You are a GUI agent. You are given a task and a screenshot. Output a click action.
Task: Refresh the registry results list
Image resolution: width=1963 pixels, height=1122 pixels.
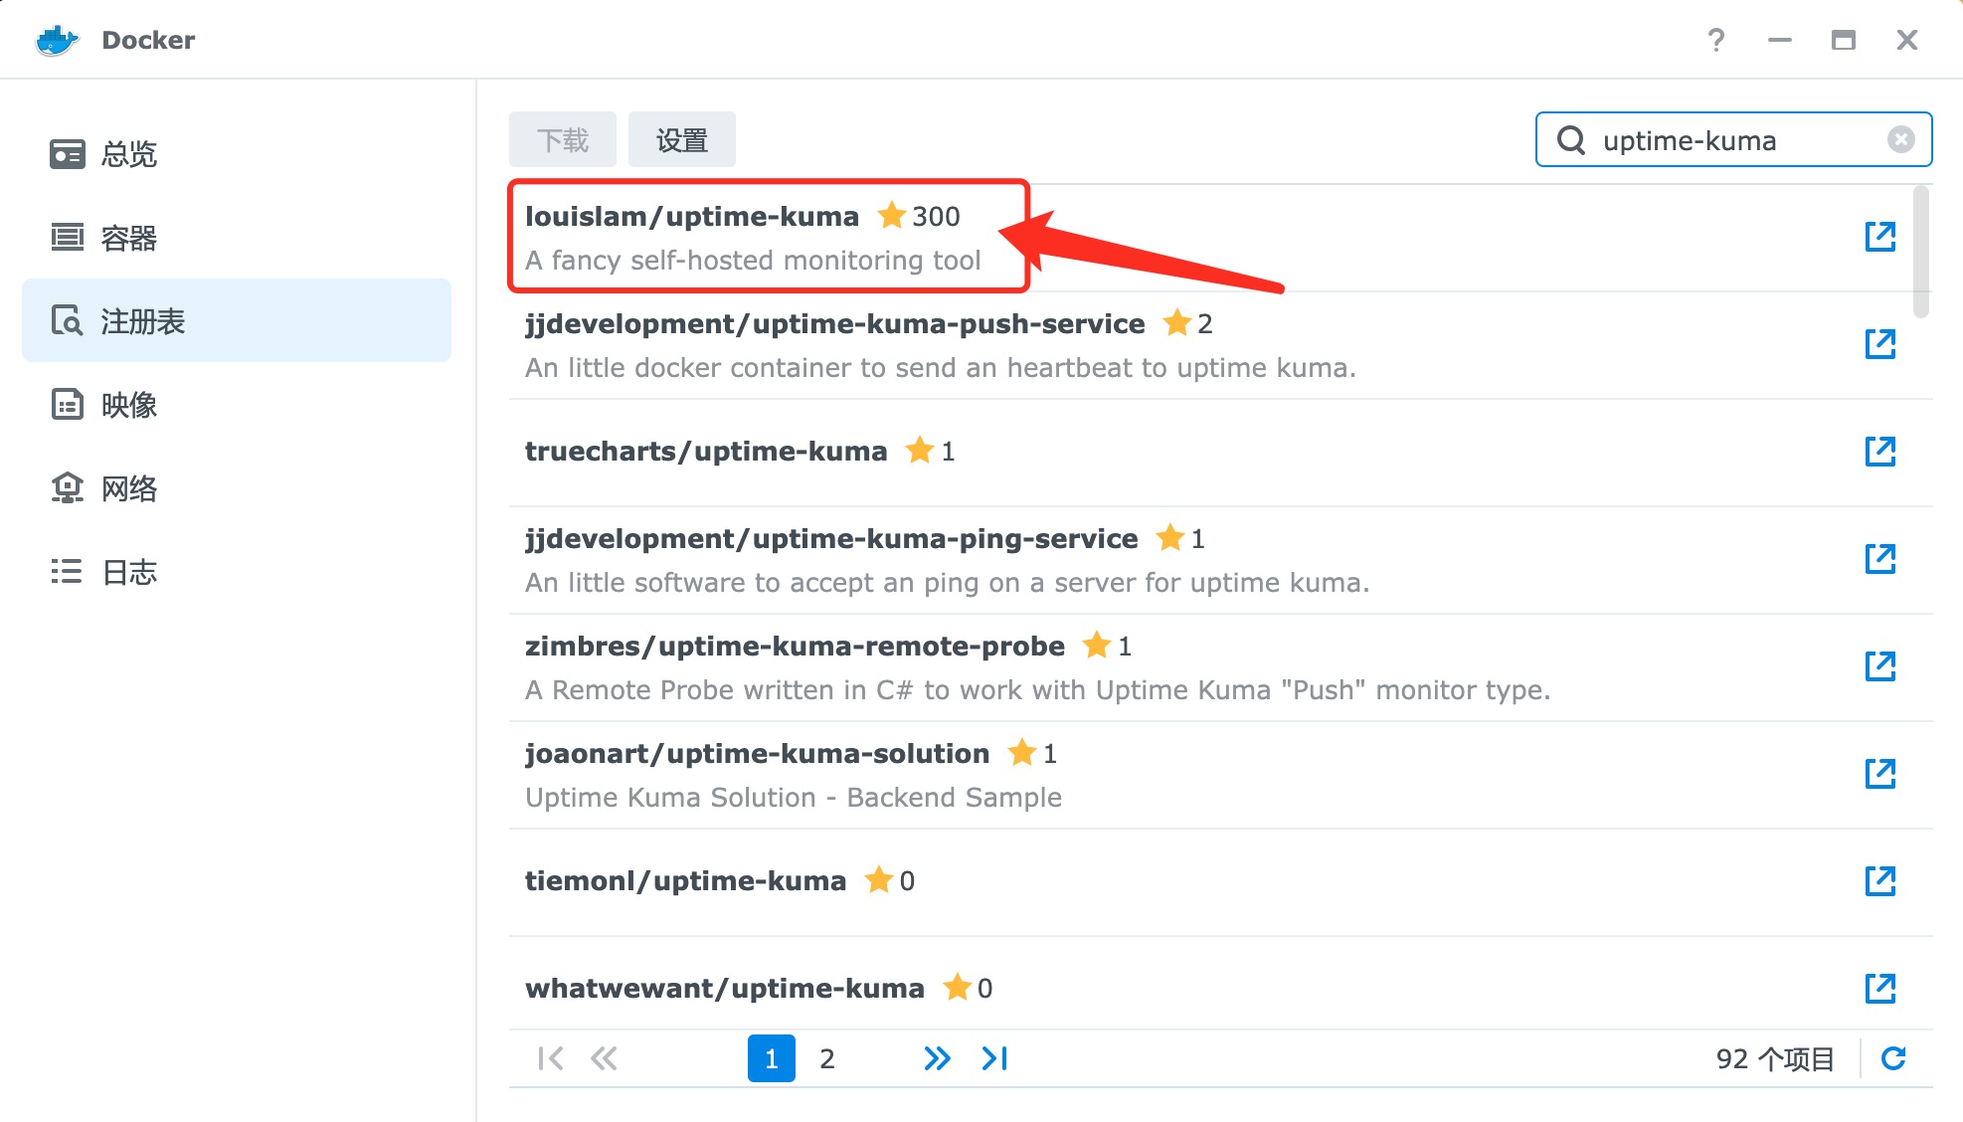coord(1893,1058)
